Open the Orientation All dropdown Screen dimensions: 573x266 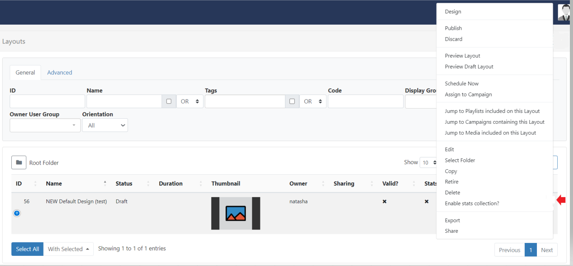(105, 125)
